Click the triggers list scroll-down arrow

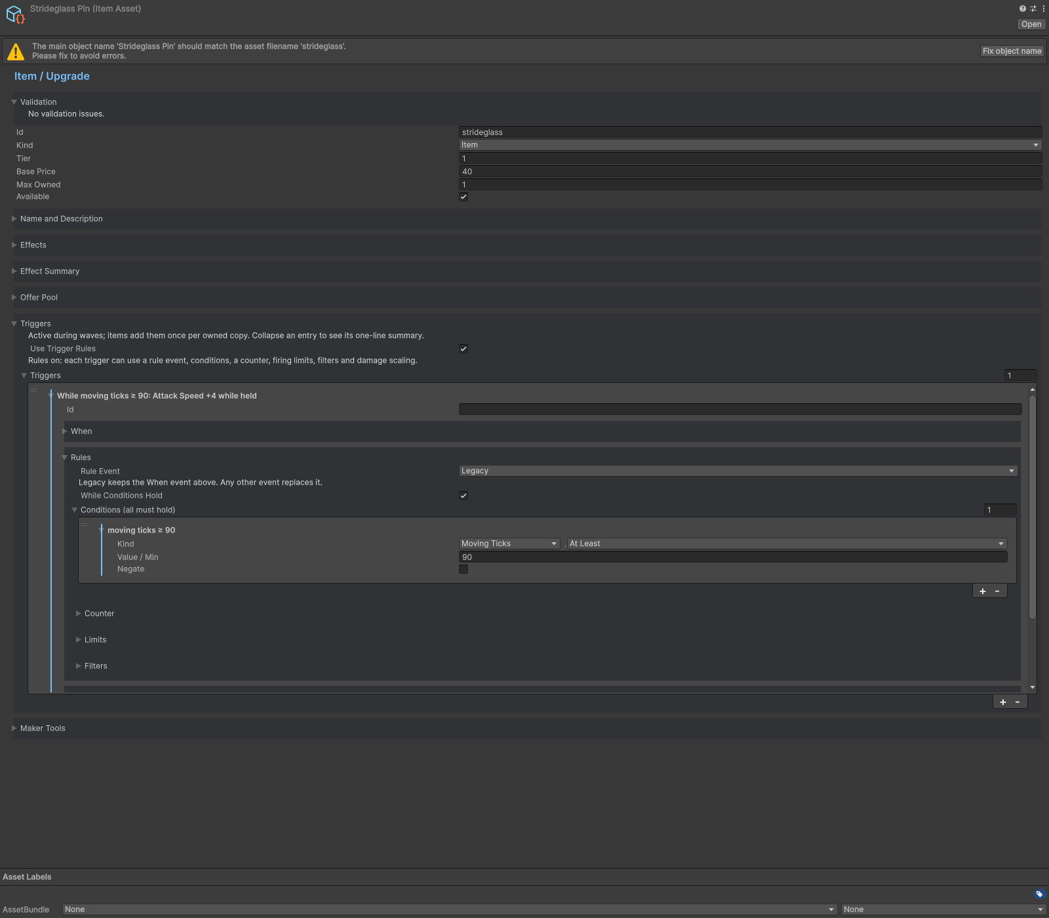tap(1033, 688)
